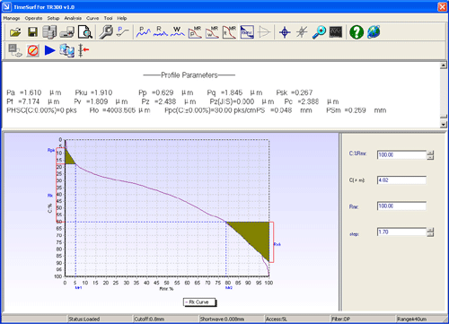The height and width of the screenshot is (324, 449).
Task: Show the W waviness curve
Action: pyautogui.click(x=178, y=31)
